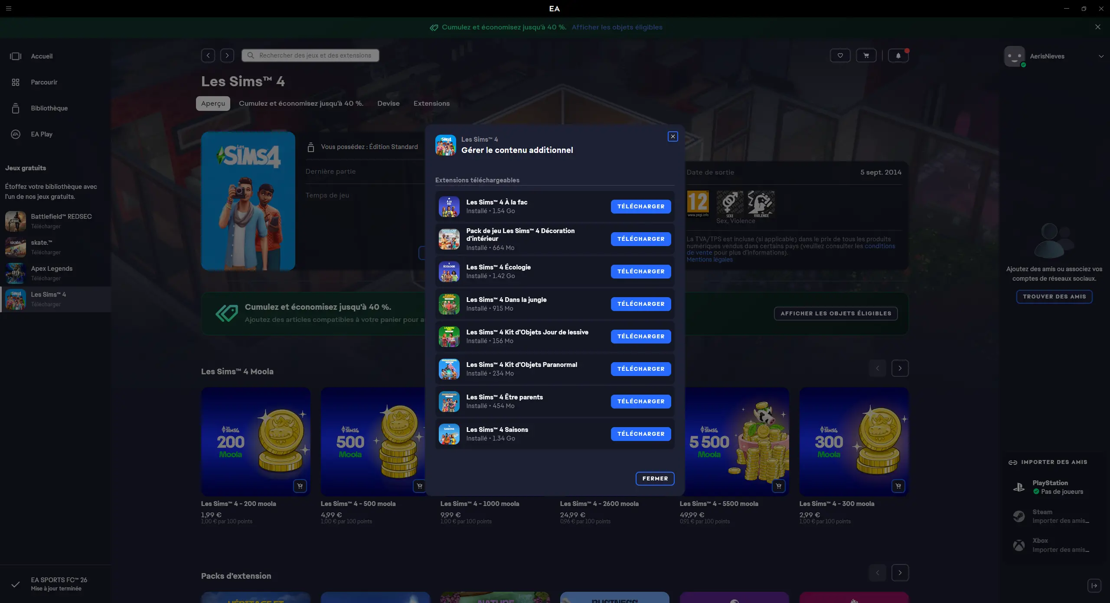Viewport: 1110px width, 603px height.
Task: Click the Trouver des amis button
Action: pos(1054,297)
